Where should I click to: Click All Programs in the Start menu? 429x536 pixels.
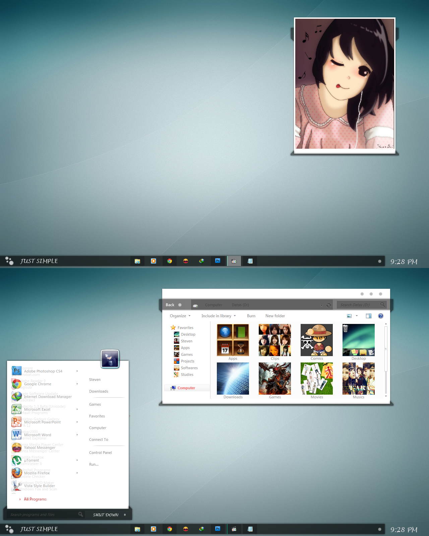(35, 499)
